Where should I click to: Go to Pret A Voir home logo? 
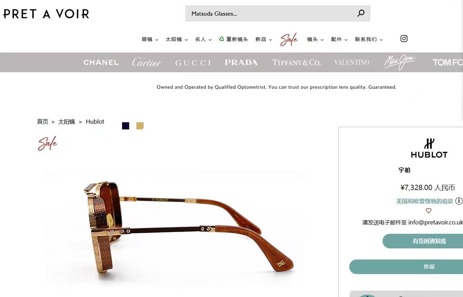[x=46, y=14]
